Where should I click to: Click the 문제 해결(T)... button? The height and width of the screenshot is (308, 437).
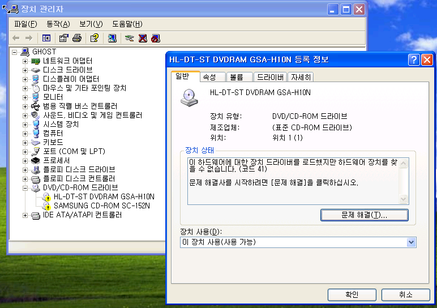(x=364, y=215)
